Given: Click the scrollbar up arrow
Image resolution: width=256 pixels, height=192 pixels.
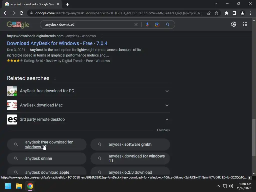Looking at the screenshot, I should (254, 20).
